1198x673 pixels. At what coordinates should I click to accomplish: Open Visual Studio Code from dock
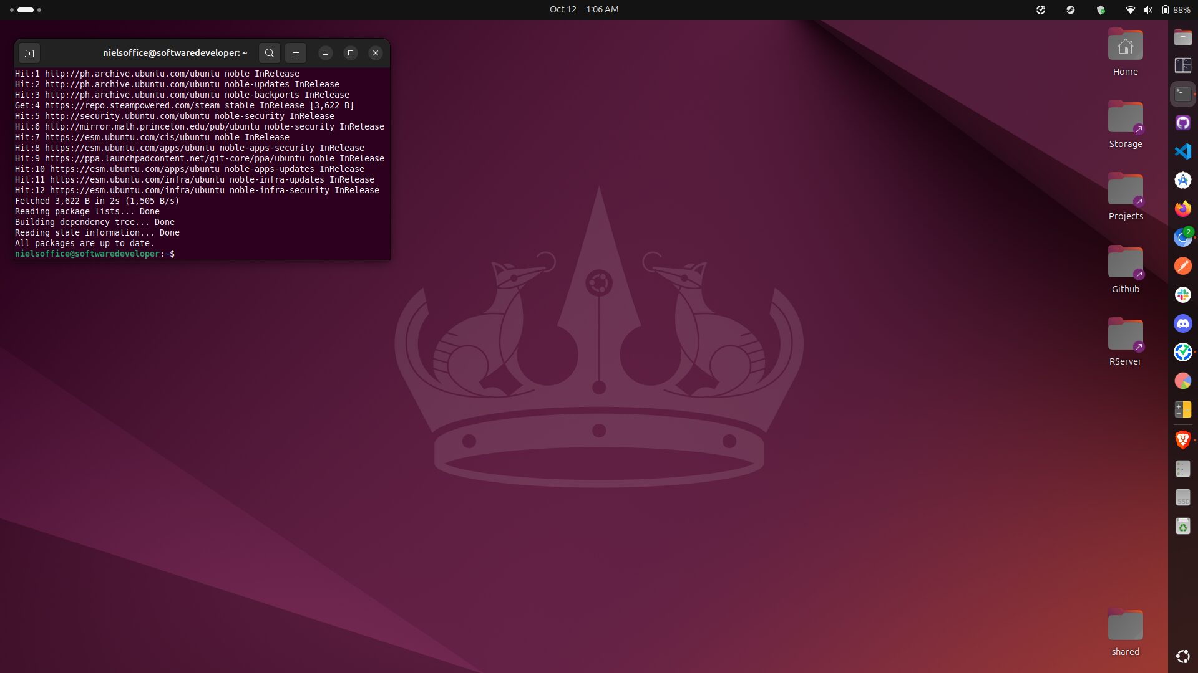pos(1182,151)
